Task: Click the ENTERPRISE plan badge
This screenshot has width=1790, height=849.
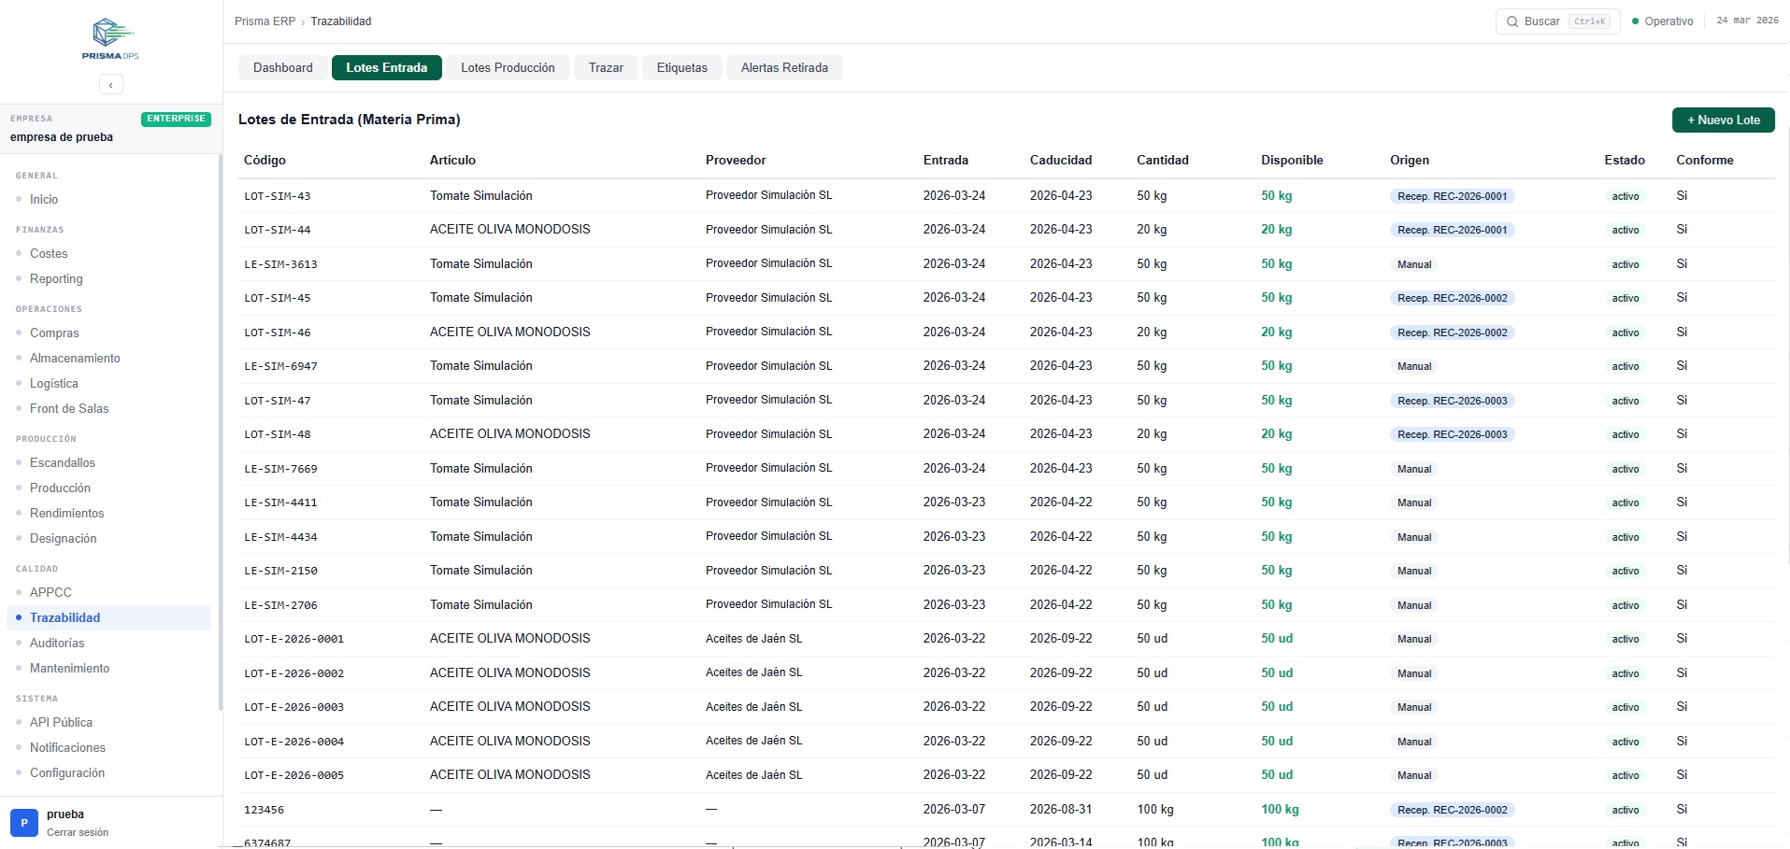Action: point(176,119)
